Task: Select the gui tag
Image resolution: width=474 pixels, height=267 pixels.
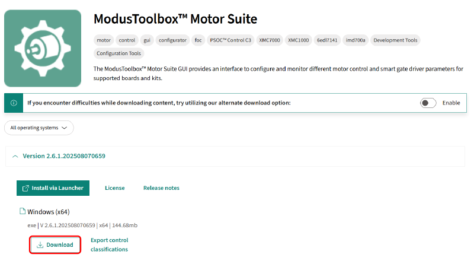Action: coord(147,40)
